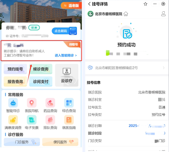This screenshot has width=169, height=152.
Task: Tap the 北京市垂杨柳医院 hospital logo
Action: 90,14
